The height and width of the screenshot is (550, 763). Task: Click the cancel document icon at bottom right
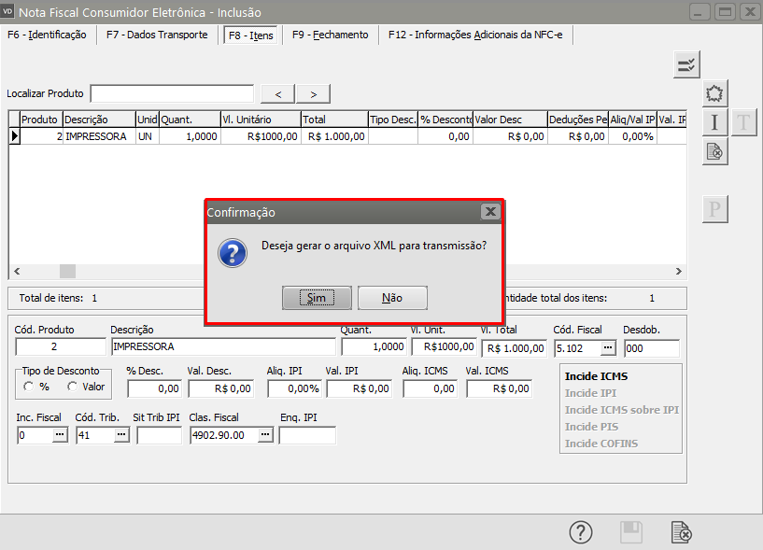pyautogui.click(x=682, y=532)
